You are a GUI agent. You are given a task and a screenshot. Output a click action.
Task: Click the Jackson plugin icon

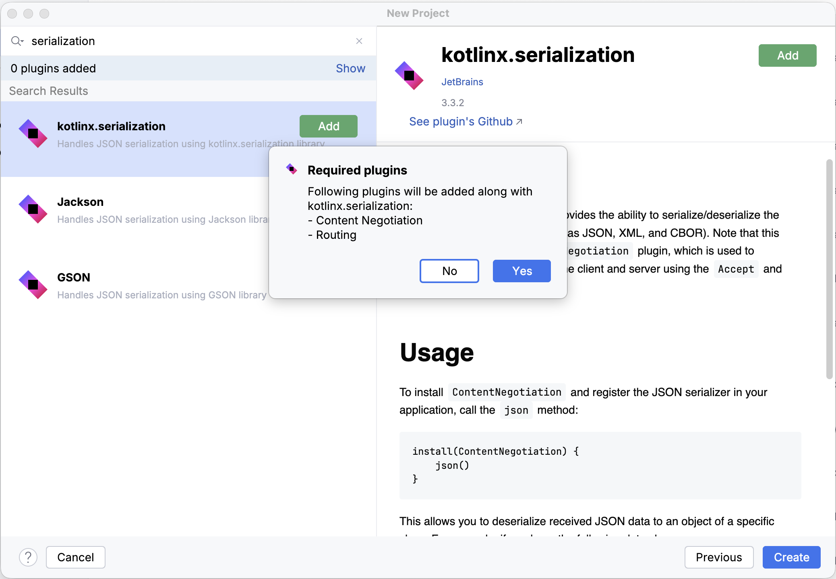click(x=33, y=209)
